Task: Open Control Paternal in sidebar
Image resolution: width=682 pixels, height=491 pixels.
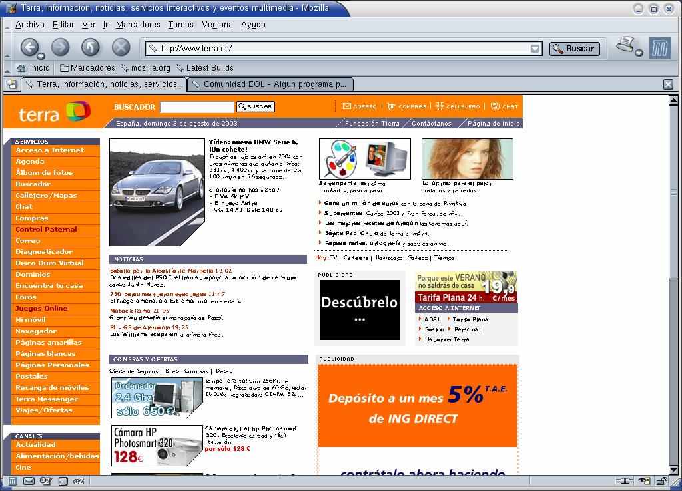Action: click(46, 230)
